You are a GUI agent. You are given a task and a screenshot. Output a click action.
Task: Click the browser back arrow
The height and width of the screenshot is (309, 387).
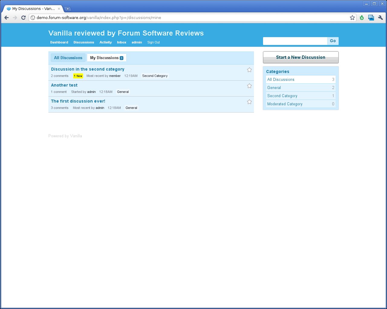6,18
